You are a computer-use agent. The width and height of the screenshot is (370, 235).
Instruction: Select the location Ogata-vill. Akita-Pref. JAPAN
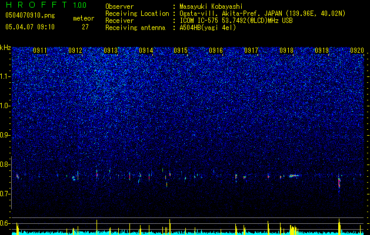231,14
